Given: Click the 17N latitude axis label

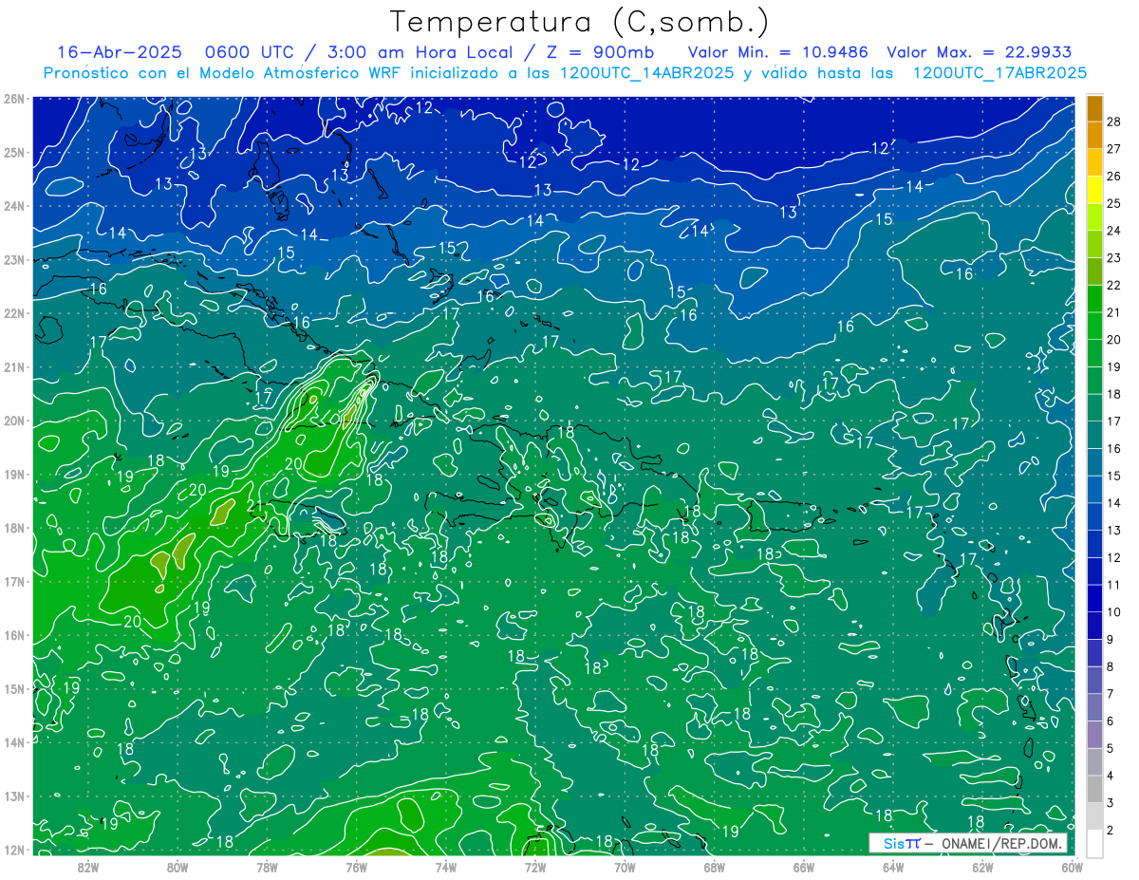Looking at the screenshot, I should point(13,581).
